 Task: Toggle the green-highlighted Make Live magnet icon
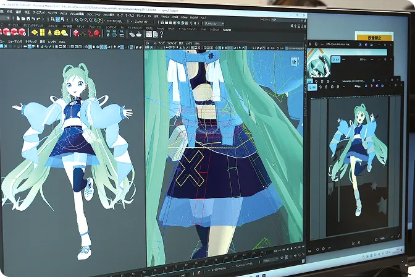100,20
